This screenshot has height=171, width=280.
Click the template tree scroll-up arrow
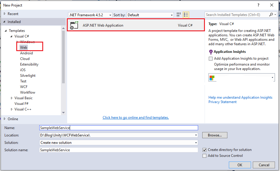tap(63, 28)
